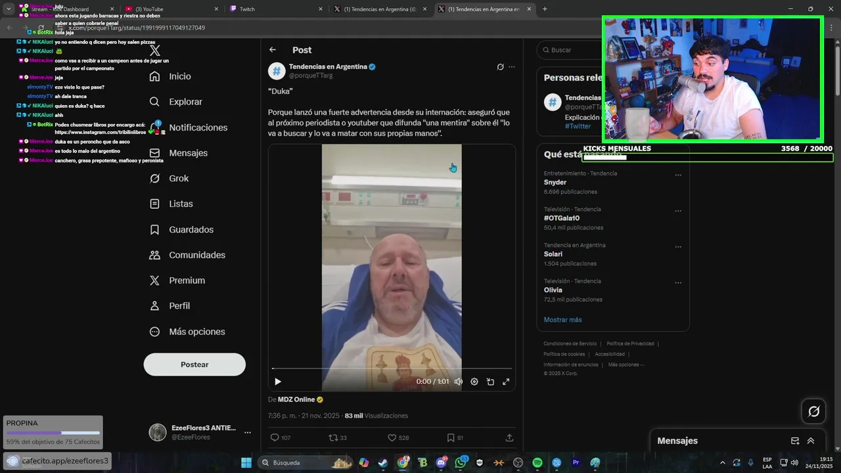Expand the Mensajes drawer chevrons
This screenshot has width=841, height=473.
coord(811,441)
